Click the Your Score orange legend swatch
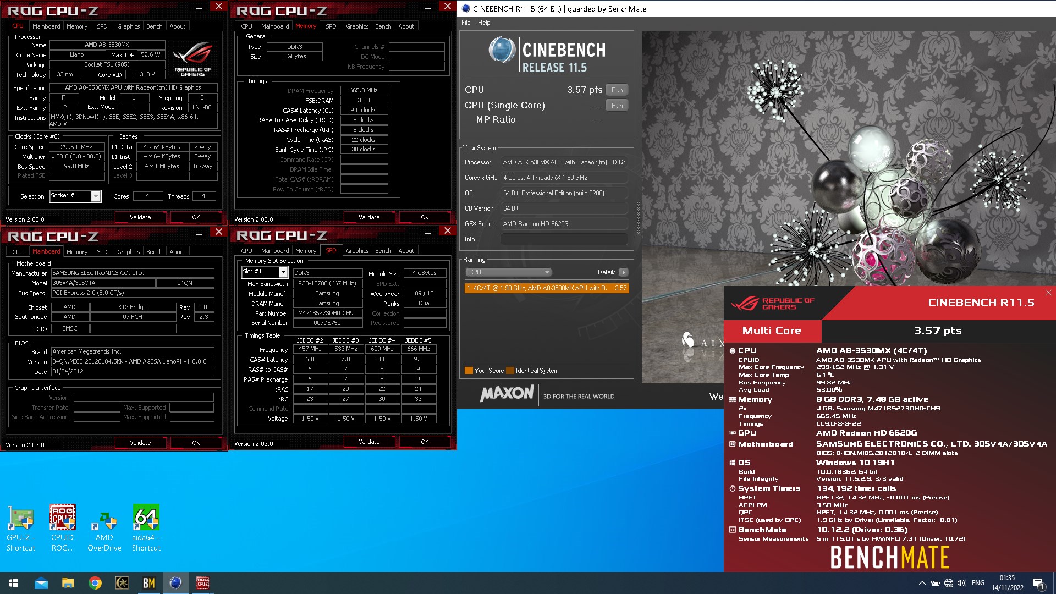This screenshot has width=1056, height=594. (x=469, y=371)
